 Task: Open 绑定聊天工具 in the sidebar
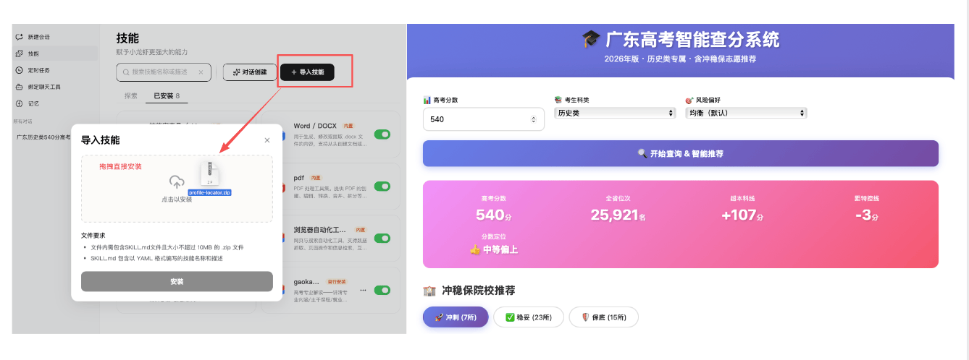click(x=43, y=87)
